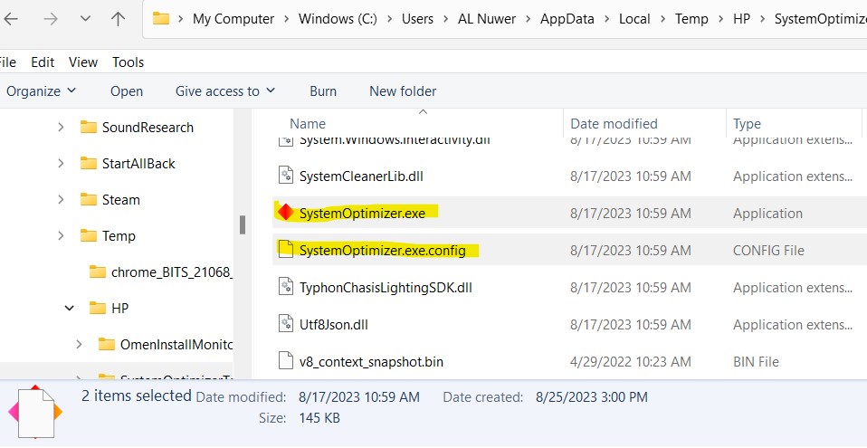This screenshot has width=867, height=448.
Task: Open the Tools menu
Action: pyautogui.click(x=128, y=62)
